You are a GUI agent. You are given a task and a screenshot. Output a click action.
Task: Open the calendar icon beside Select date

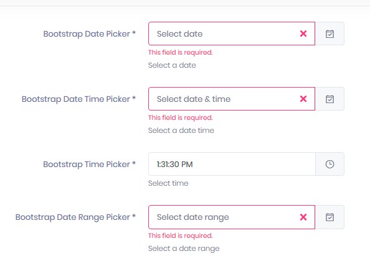pyautogui.click(x=330, y=34)
